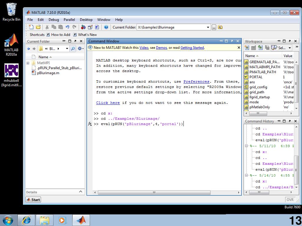
Task: Open Current Folder path dropdown in toolbar
Action: 208,27
